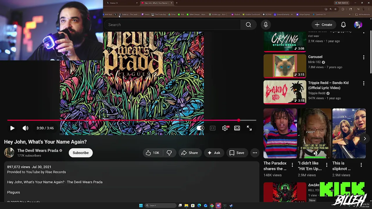Switch to the Home / X tab
The width and height of the screenshot is (372, 209).
[122, 3]
